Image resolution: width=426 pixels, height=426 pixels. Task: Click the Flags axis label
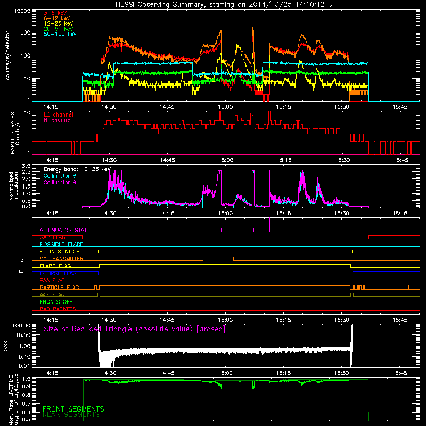point(22,266)
